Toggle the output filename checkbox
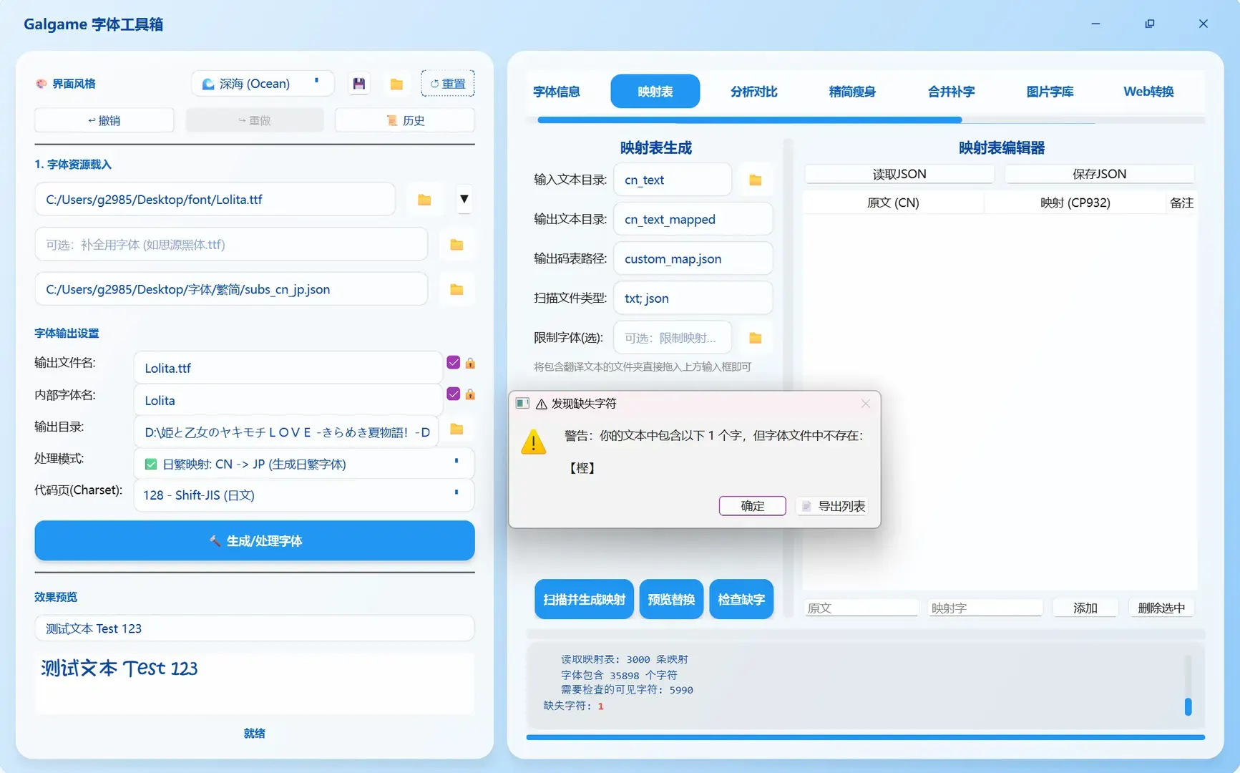Viewport: 1240px width, 773px height. point(454,362)
